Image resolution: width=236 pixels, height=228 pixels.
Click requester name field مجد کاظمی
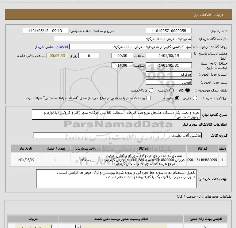coord(131,47)
